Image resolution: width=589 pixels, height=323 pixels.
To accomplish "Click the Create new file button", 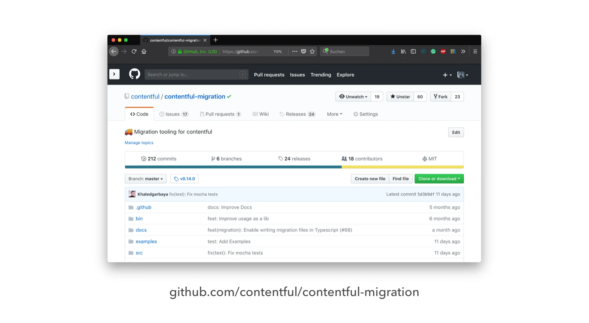I will [x=370, y=179].
